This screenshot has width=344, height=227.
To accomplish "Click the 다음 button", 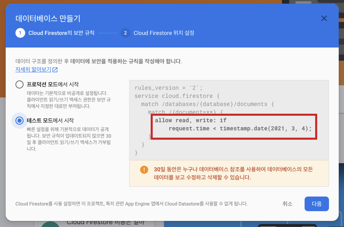I will point(316,204).
